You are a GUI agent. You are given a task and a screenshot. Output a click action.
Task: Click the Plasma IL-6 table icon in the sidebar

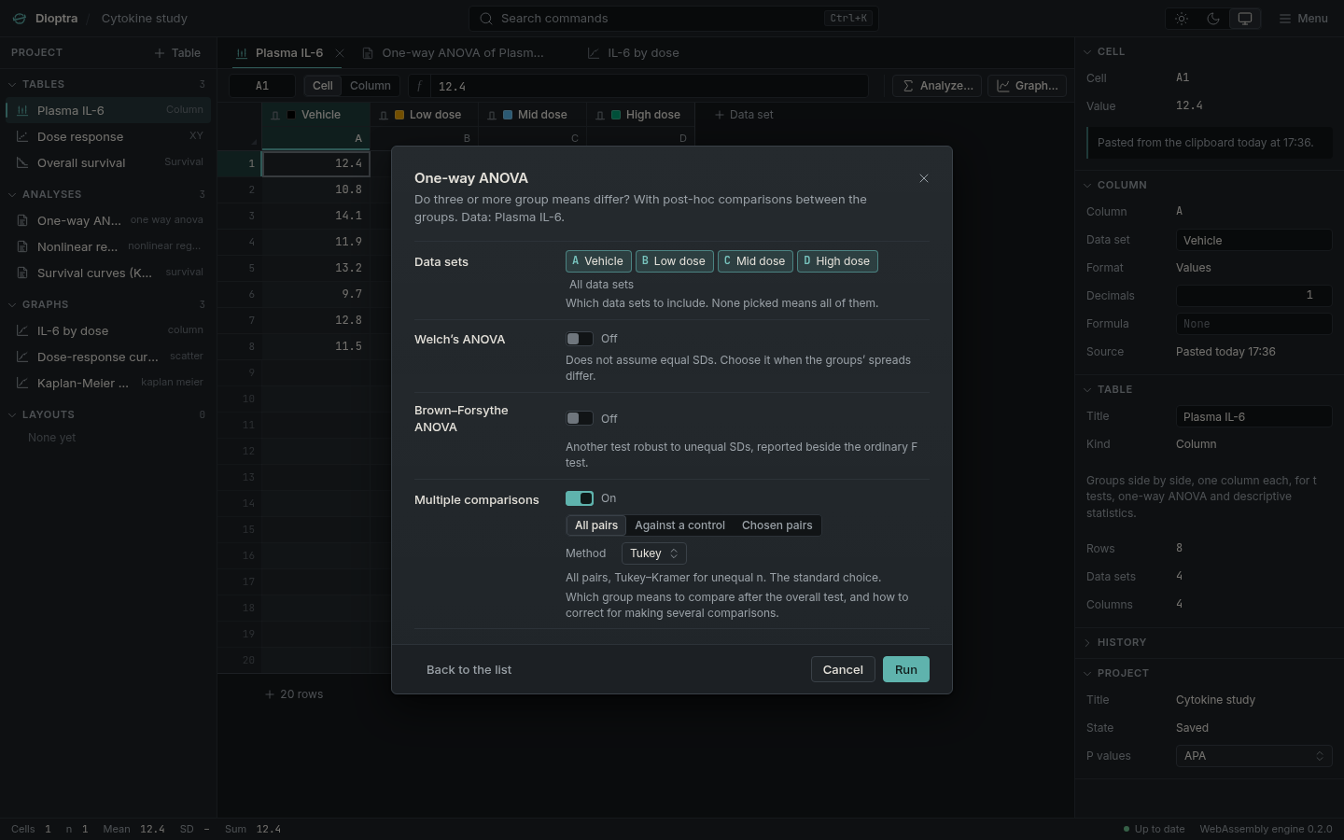pyautogui.click(x=22, y=110)
